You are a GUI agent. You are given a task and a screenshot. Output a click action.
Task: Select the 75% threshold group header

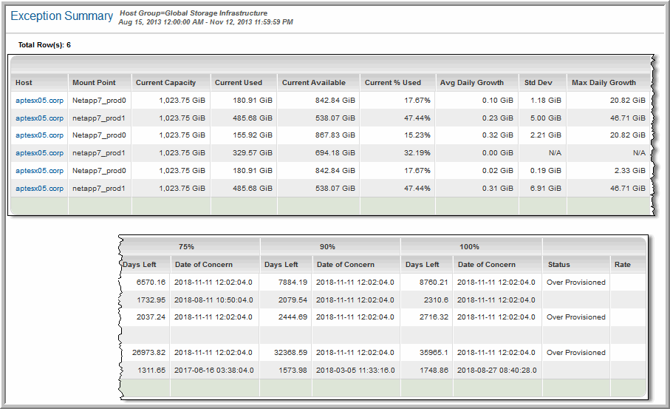186,246
